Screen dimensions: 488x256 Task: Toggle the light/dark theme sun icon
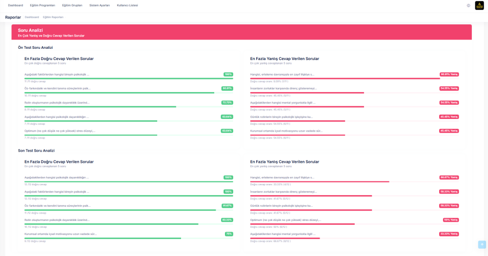pos(468,5)
